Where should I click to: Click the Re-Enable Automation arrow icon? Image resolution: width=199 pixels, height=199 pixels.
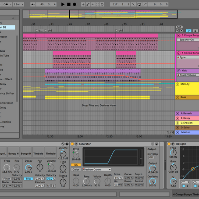coord(92,4)
